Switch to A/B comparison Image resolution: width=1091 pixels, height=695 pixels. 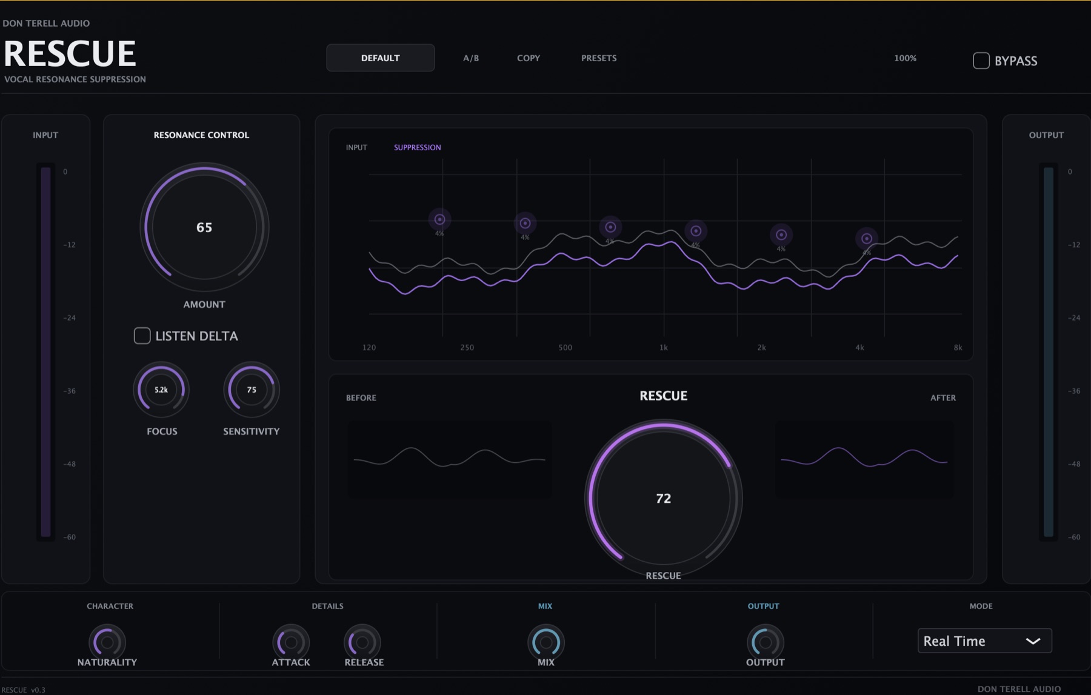tap(471, 58)
